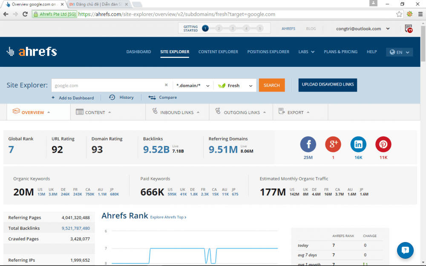Clear the google.com search field with X
Image resolution: width=426 pixels, height=266 pixels.
tap(166, 85)
